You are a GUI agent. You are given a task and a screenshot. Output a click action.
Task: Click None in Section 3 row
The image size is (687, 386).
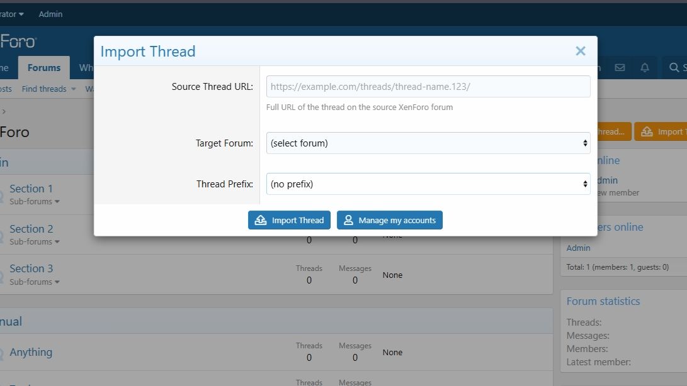tap(392, 275)
